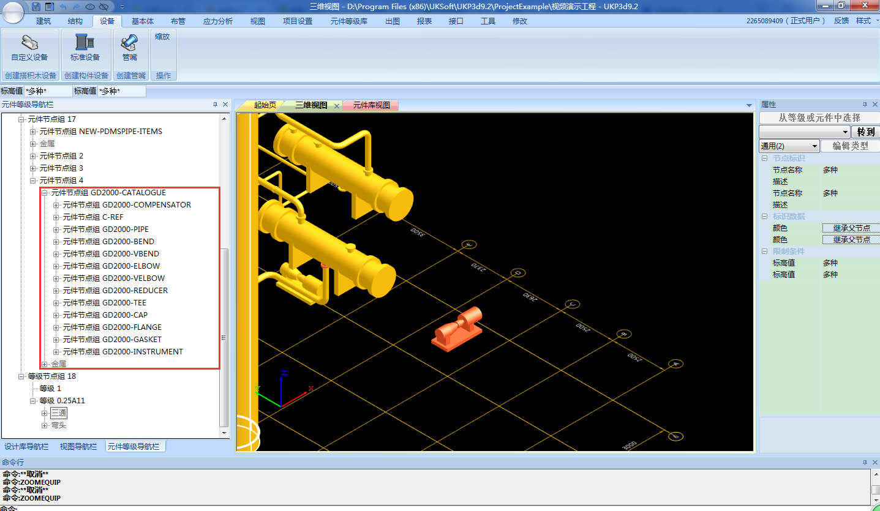Select GD2000-PIPE tree item

click(106, 229)
